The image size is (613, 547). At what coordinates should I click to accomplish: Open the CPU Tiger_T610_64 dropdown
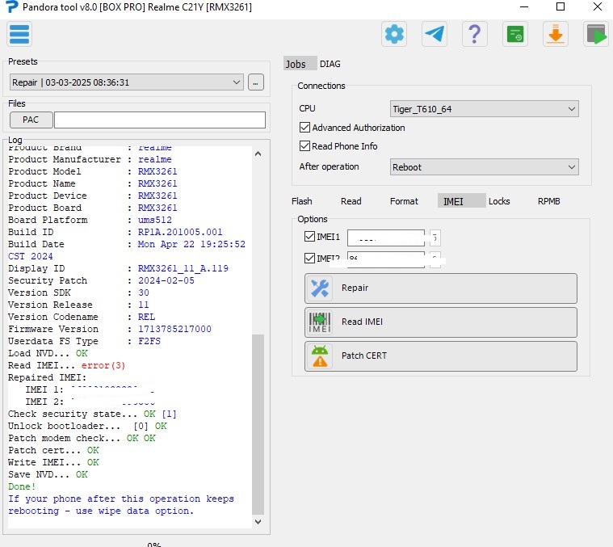484,109
